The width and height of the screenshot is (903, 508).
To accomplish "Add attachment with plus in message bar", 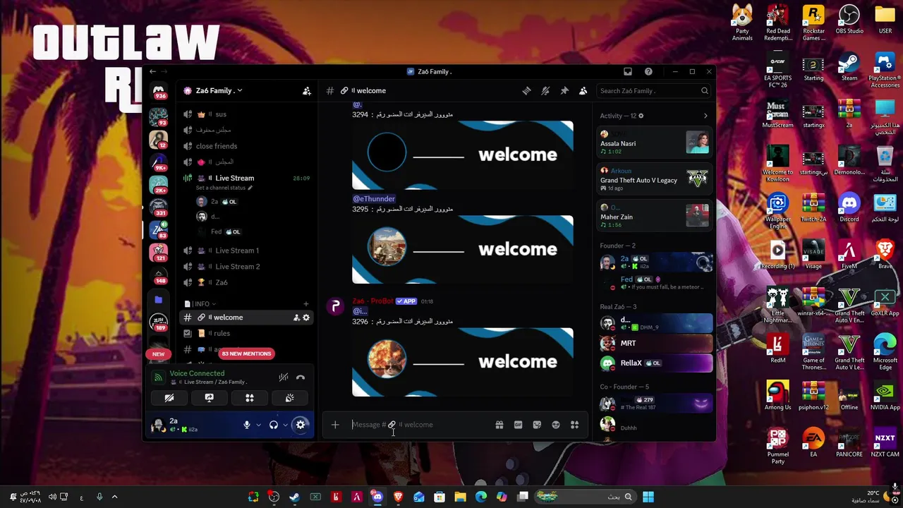I will pyautogui.click(x=335, y=425).
